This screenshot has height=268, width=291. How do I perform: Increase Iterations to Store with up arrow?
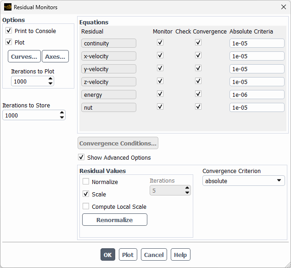62,113
